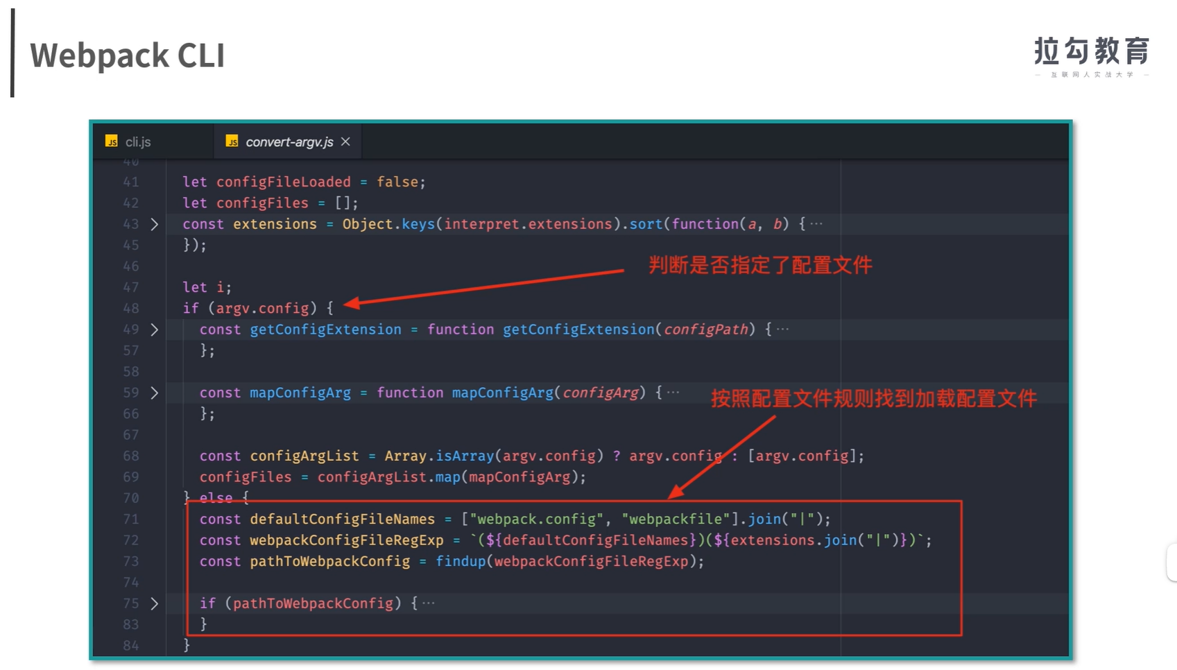Image resolution: width=1177 pixels, height=670 pixels.
Task: Unfold the mapConfigArg function at line 59
Action: pyautogui.click(x=154, y=393)
